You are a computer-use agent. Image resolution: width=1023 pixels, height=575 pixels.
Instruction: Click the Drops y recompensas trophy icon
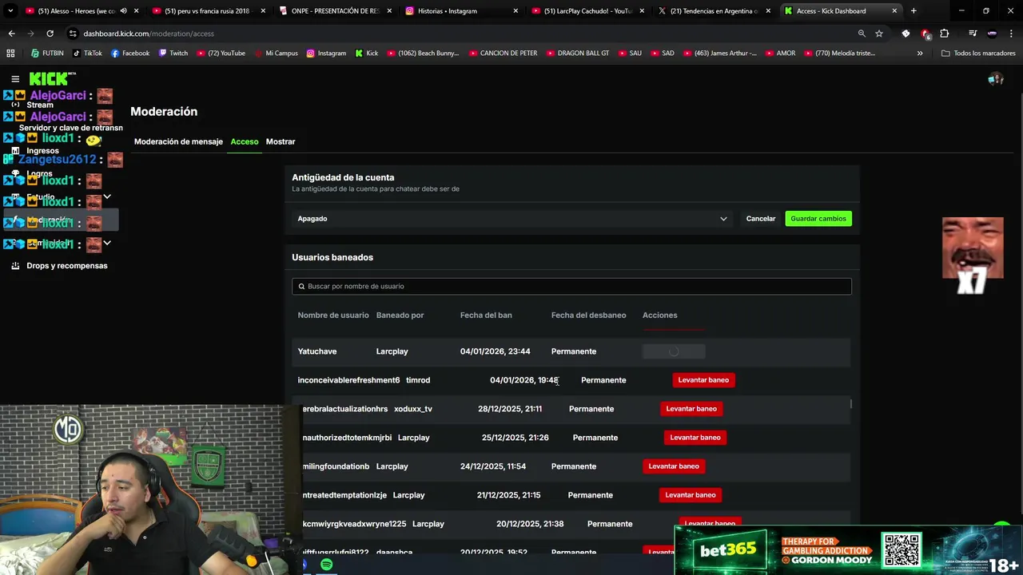15,266
